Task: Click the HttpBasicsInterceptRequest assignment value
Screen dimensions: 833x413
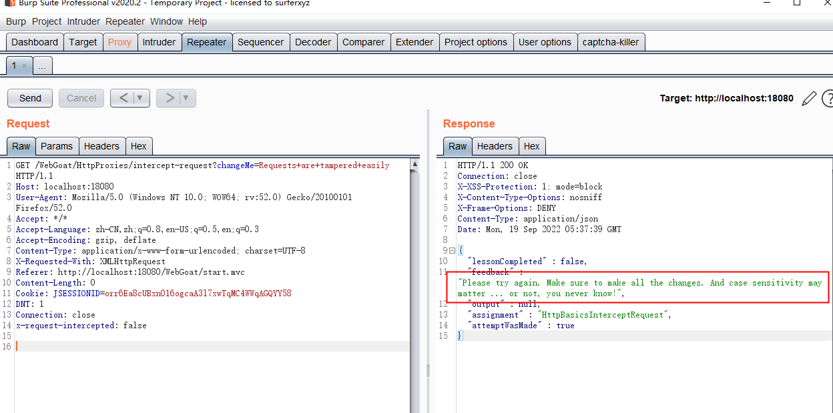Action: (604, 315)
